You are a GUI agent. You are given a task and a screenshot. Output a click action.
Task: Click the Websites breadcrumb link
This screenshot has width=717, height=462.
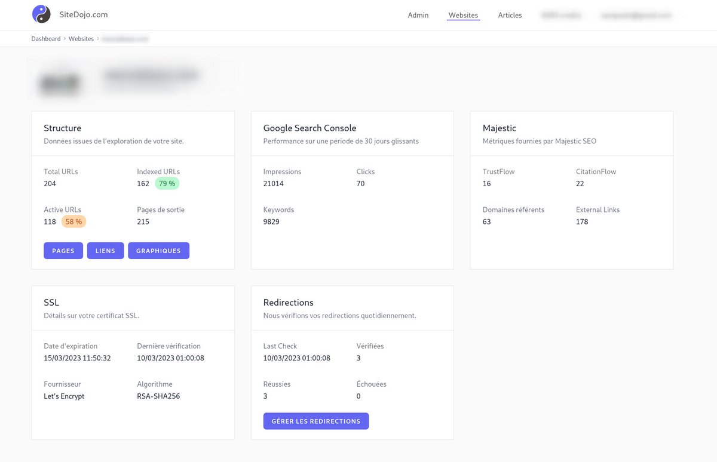coord(81,38)
